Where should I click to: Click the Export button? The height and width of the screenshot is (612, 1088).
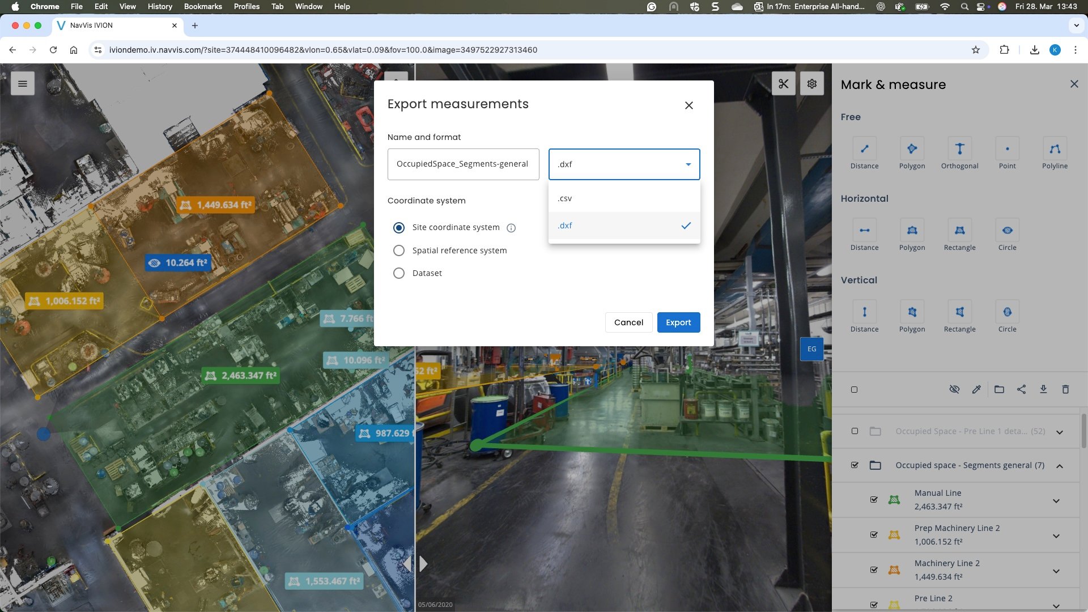678,322
